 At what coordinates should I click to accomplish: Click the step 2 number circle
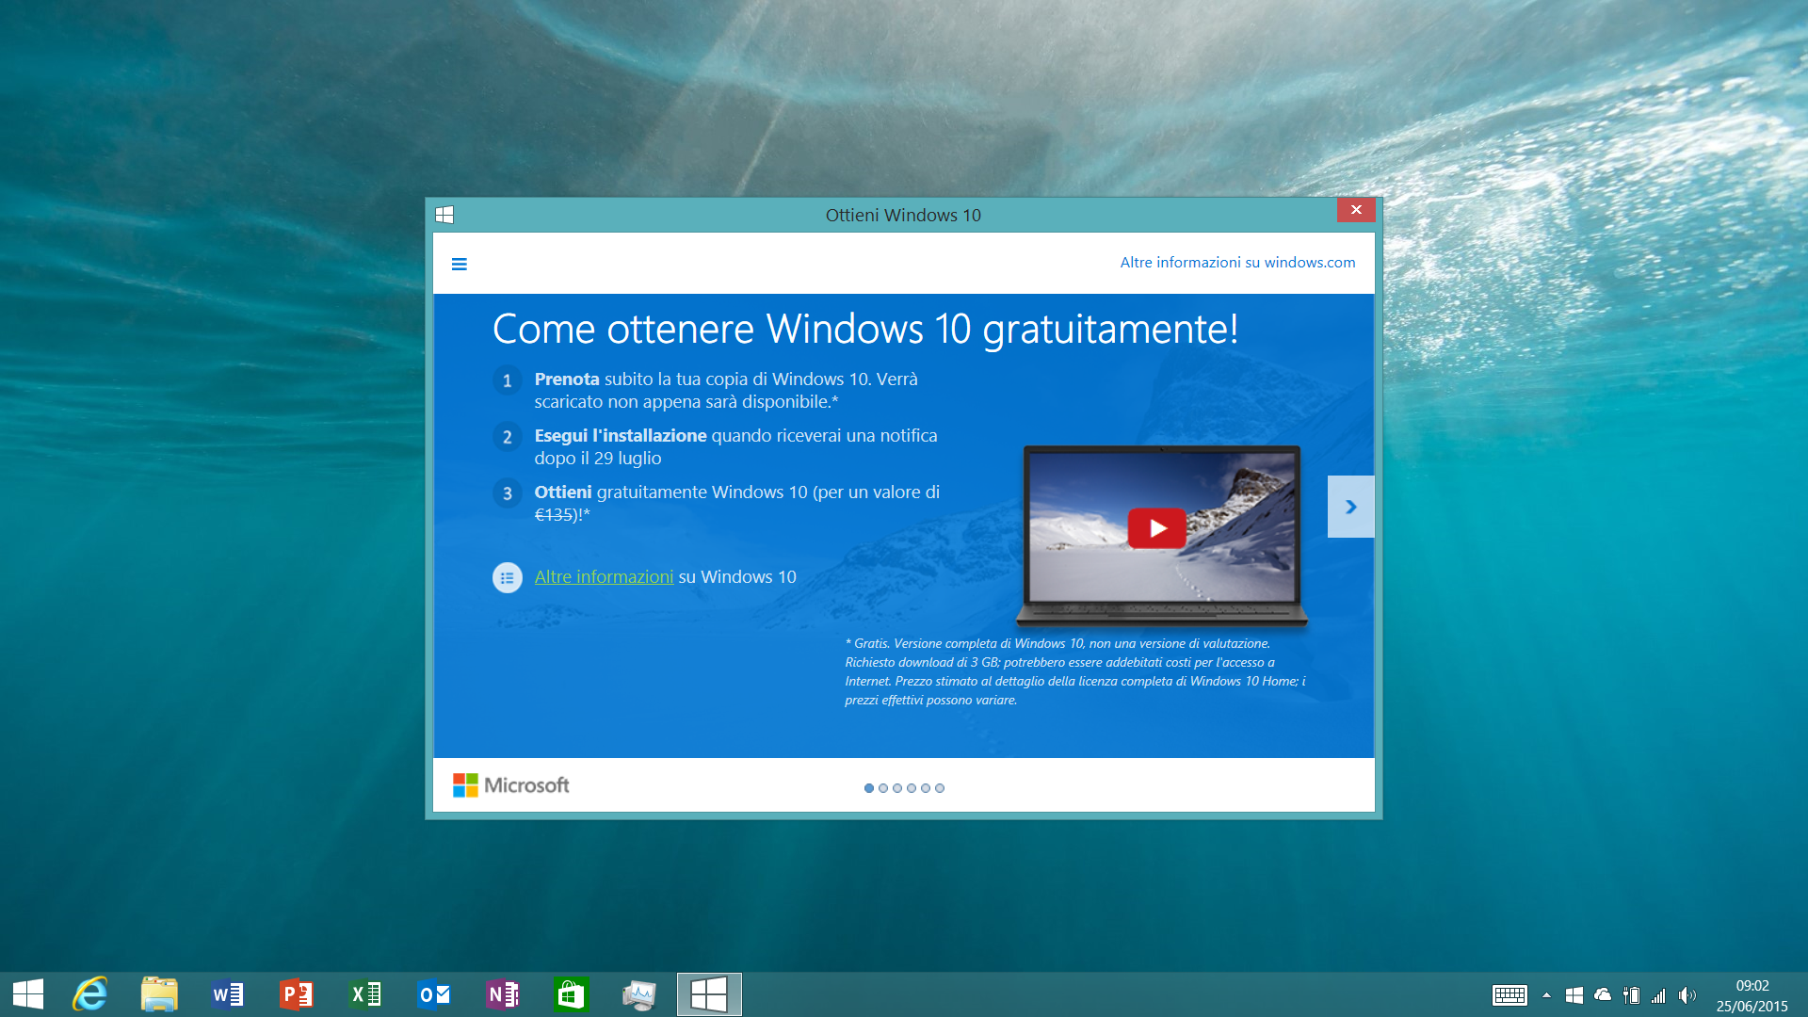click(508, 437)
